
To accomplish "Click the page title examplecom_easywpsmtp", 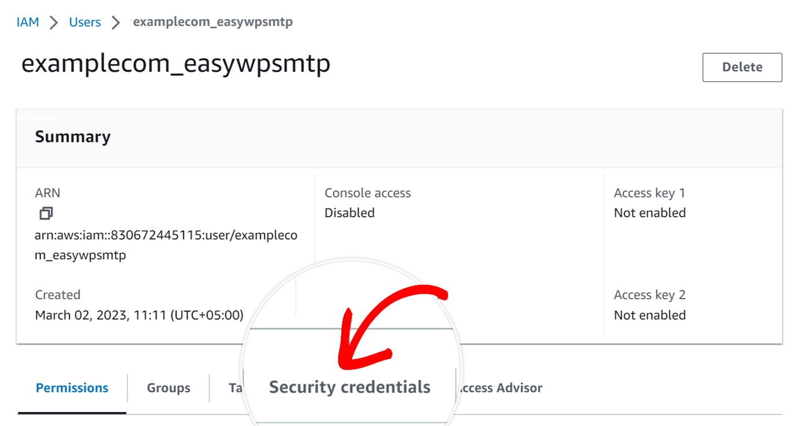I will (x=176, y=64).
